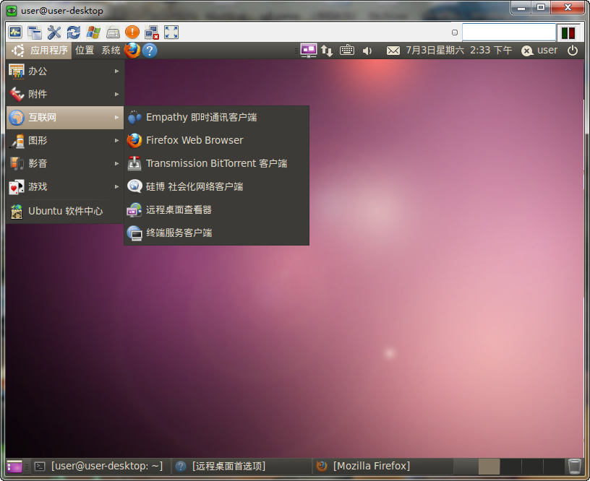This screenshot has height=481, width=590.
Task: Click the disconnect icon in the viewer toolbar
Action: [152, 32]
